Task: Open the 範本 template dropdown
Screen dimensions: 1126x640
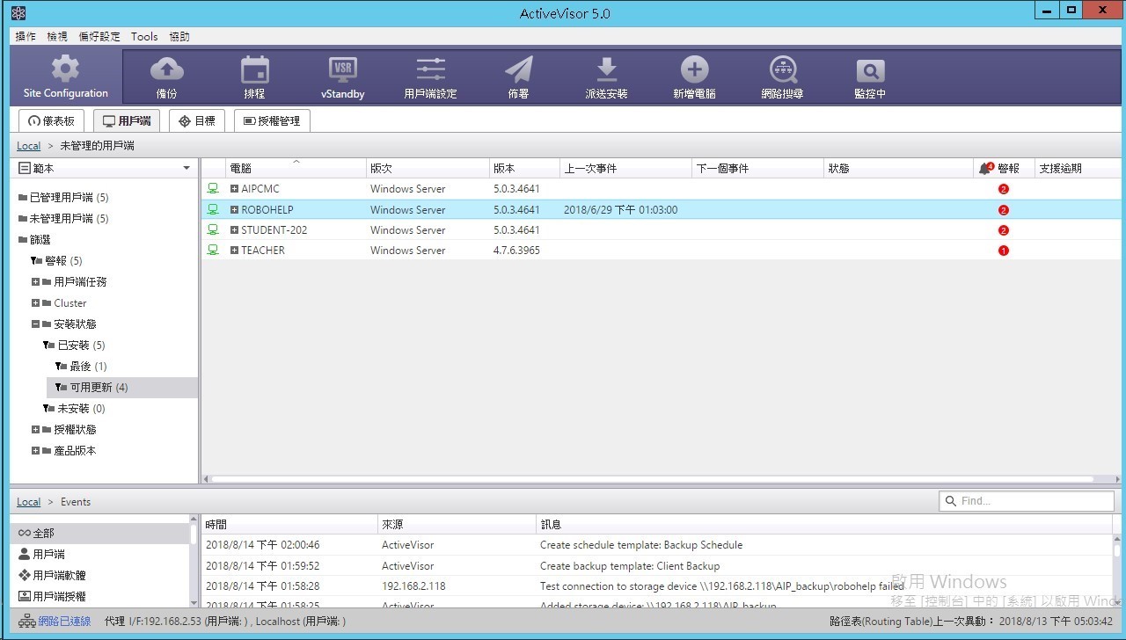Action: tap(186, 168)
